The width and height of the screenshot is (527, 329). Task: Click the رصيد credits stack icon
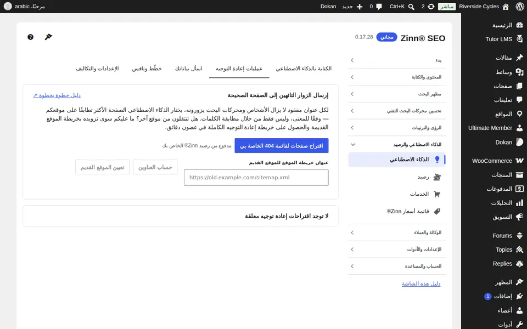tap(437, 177)
